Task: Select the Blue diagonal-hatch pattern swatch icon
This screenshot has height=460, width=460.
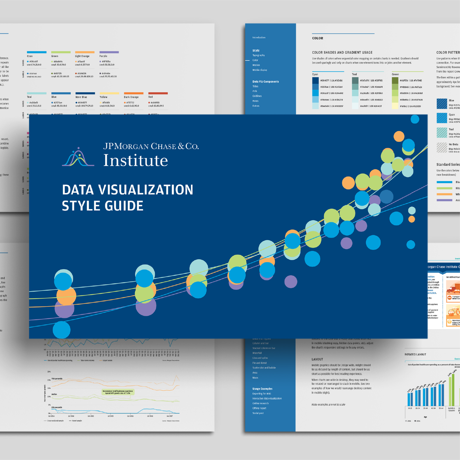Action: [x=442, y=104]
